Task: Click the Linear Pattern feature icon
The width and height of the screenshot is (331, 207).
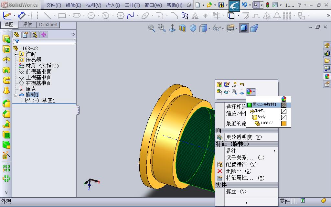Action: tap(6, 168)
